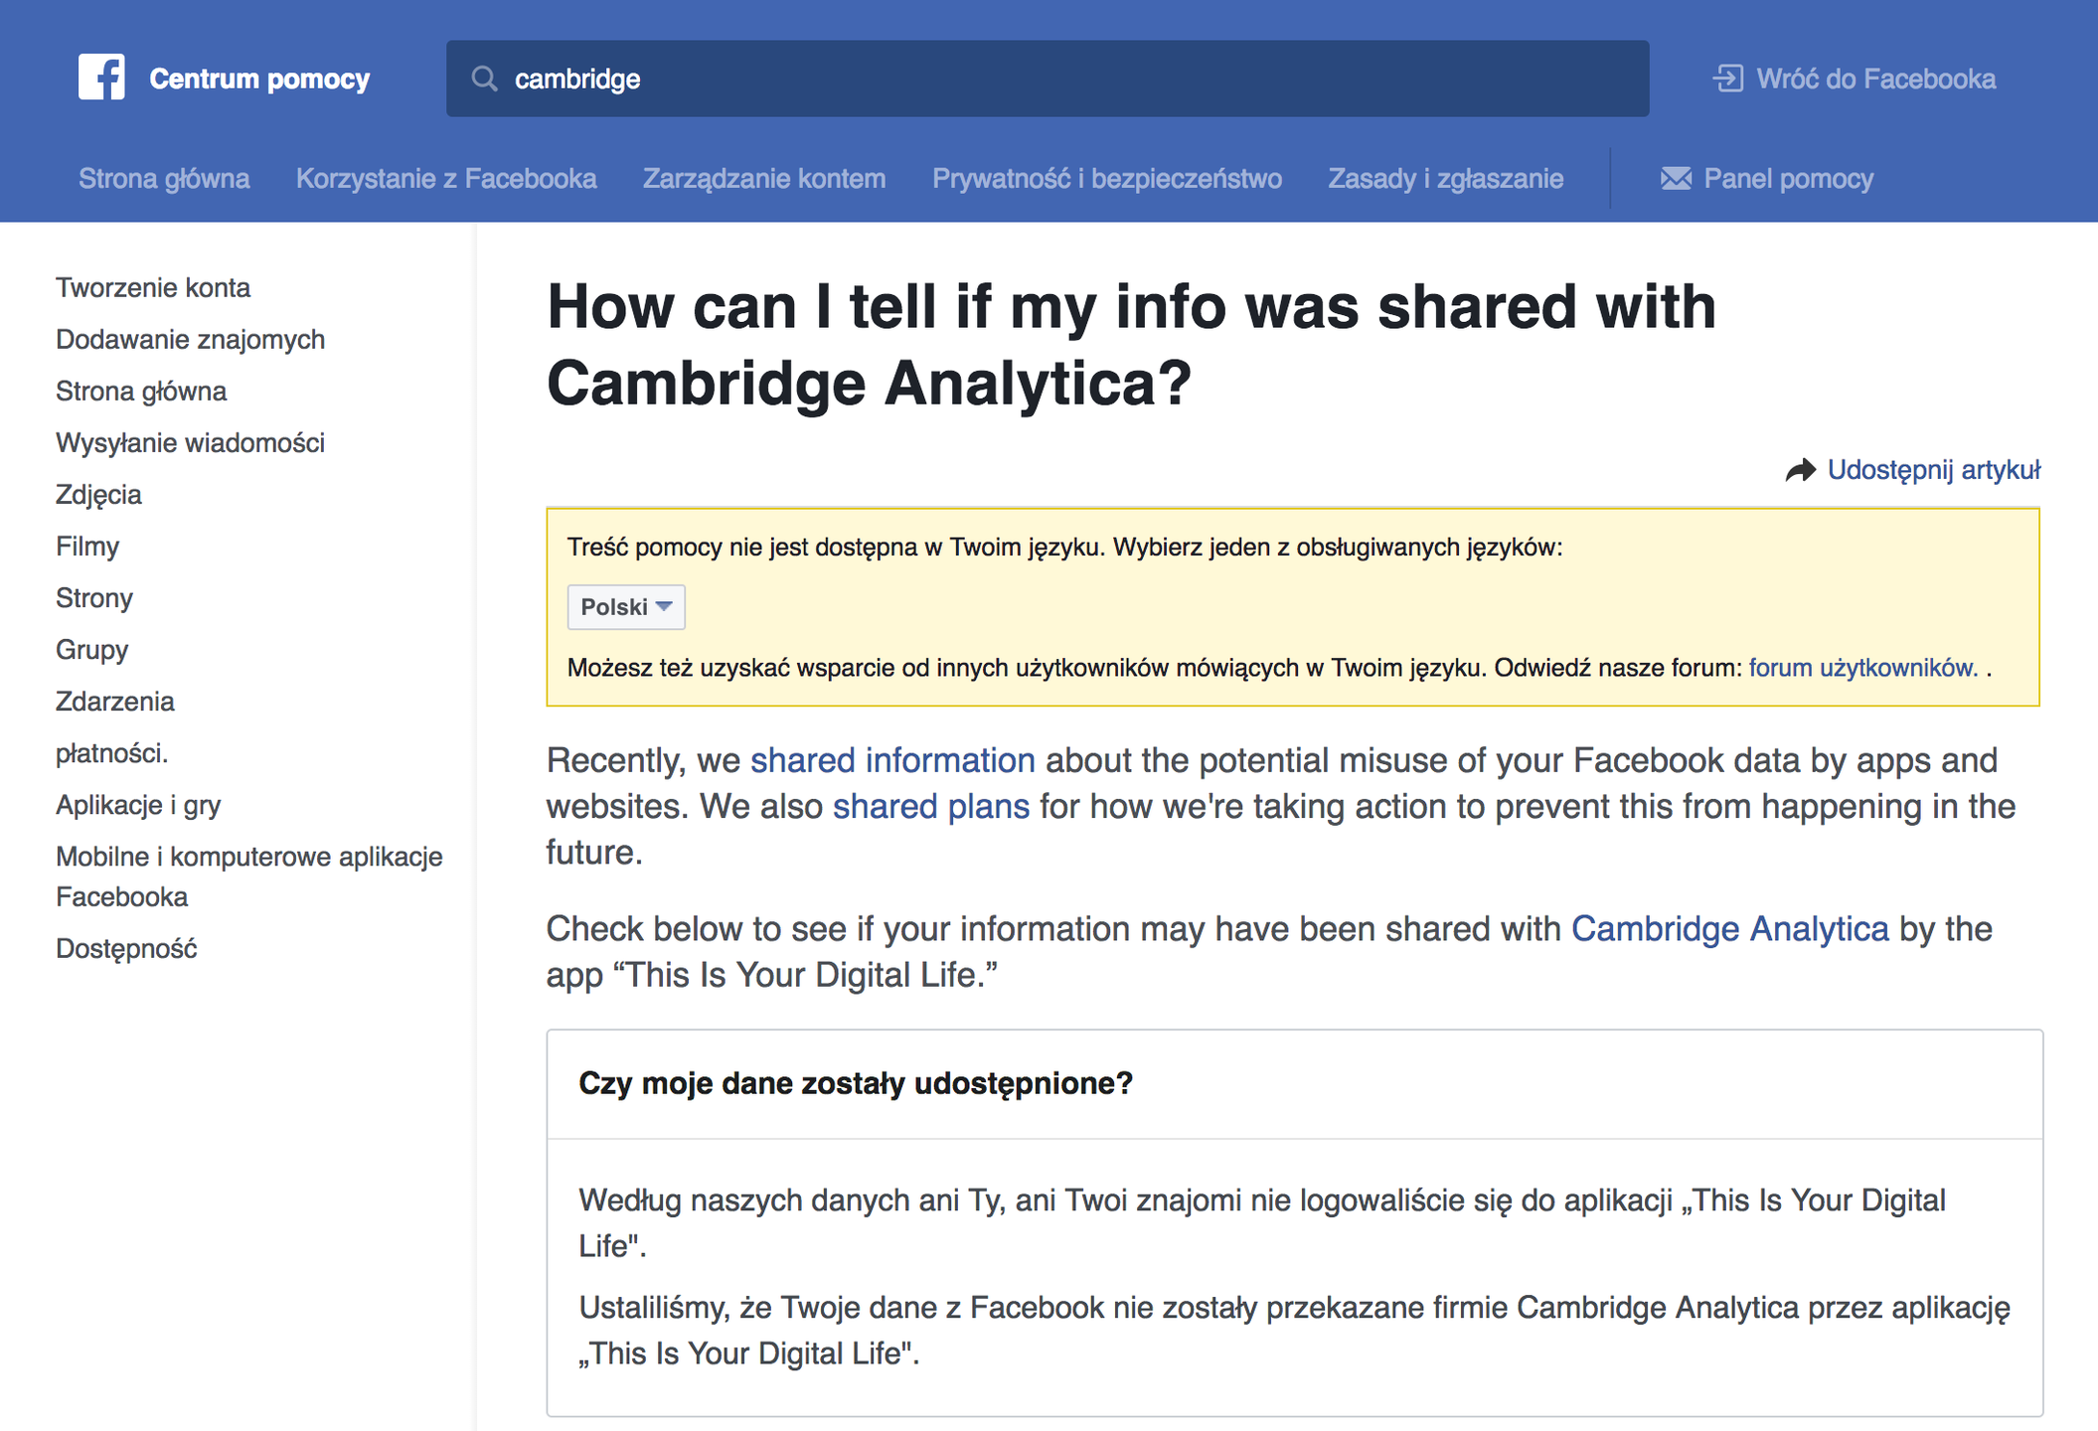The image size is (2098, 1431).
Task: Click the Panel pomocy envelope icon
Action: 1676,179
